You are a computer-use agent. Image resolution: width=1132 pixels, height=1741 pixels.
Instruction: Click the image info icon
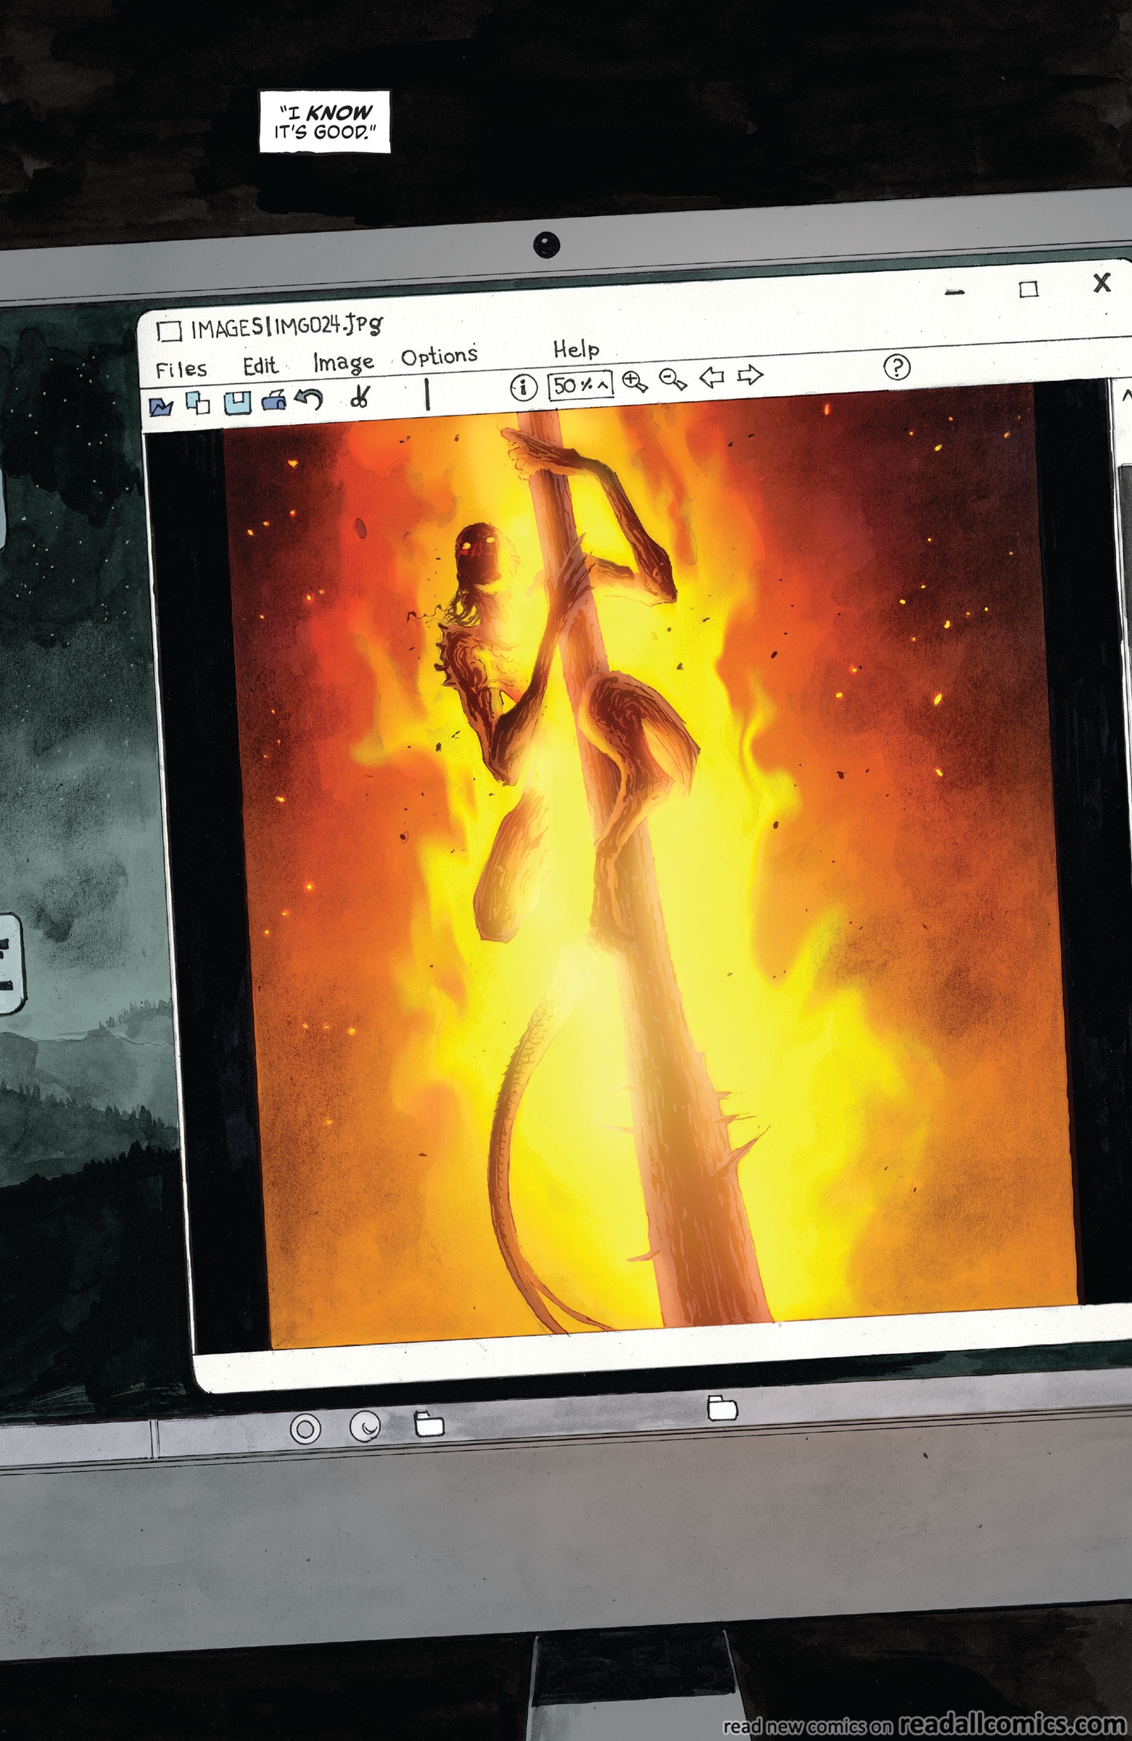coord(523,387)
